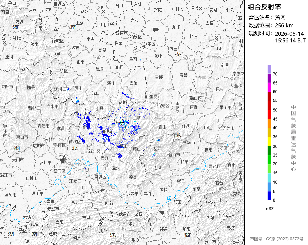This screenshot has width=308, height=245.
Task: Click the magenta 60-65 legend swatch
Action: point(269,87)
